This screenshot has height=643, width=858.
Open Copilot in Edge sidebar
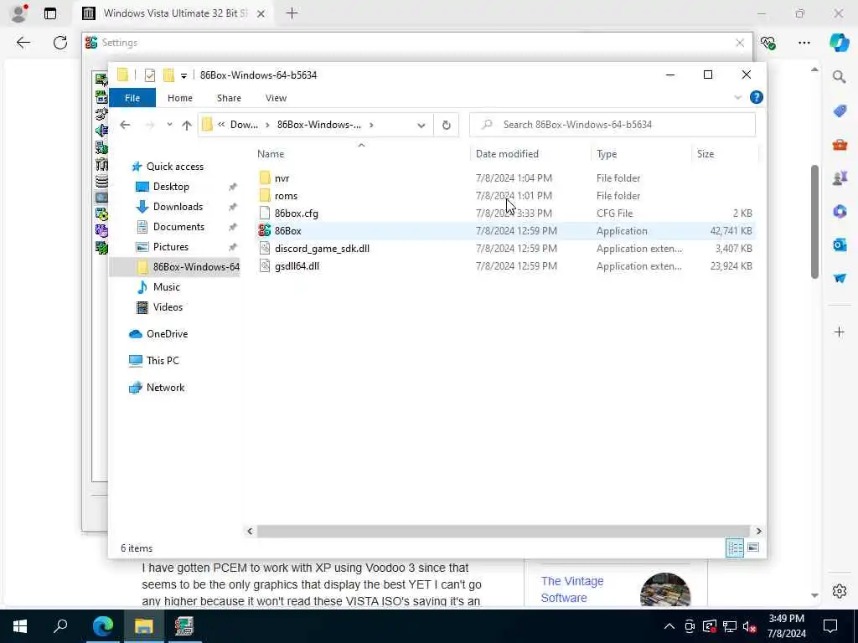[x=839, y=44]
